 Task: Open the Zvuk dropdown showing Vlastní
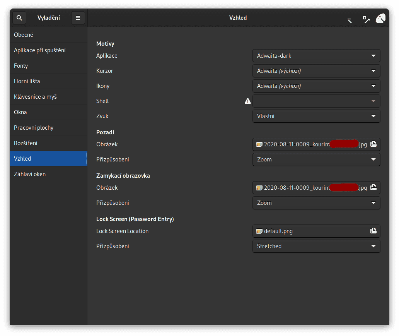point(316,116)
